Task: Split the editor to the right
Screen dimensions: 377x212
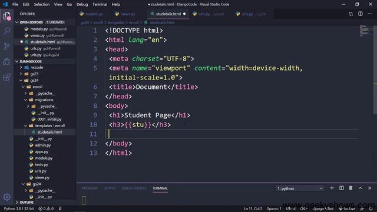Action: click(x=361, y=14)
